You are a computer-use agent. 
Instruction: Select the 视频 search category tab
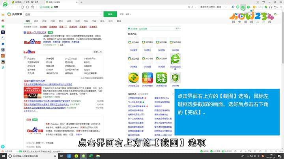52,21
